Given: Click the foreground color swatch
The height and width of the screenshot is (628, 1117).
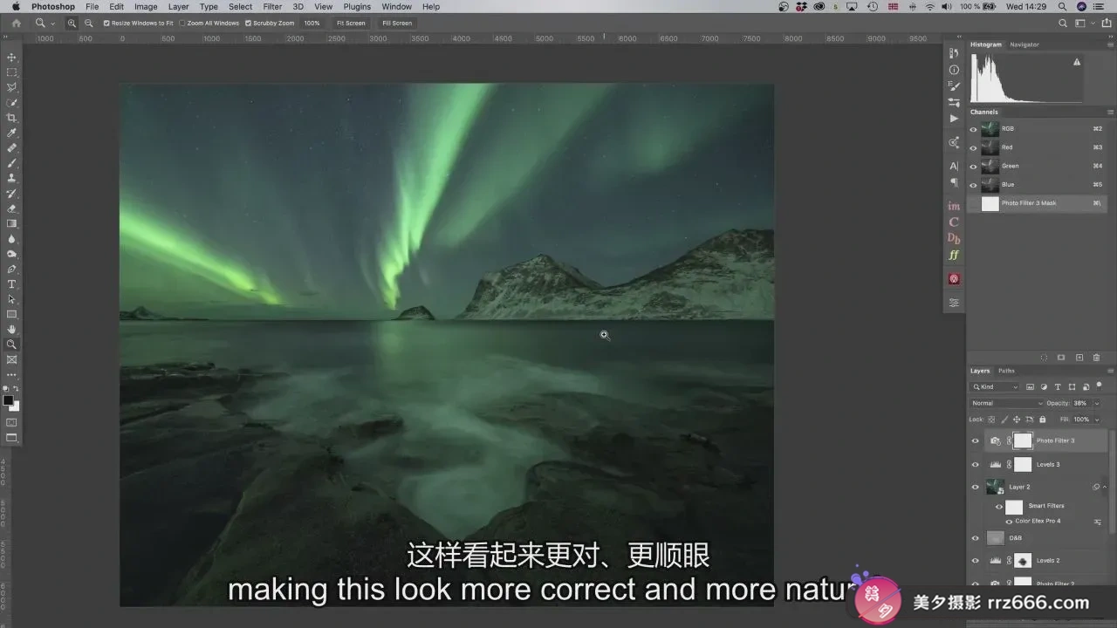Looking at the screenshot, I should click(x=8, y=400).
